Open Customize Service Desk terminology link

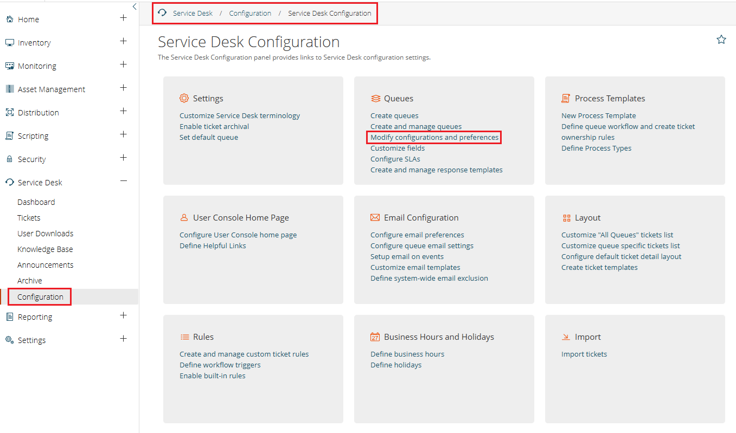240,115
